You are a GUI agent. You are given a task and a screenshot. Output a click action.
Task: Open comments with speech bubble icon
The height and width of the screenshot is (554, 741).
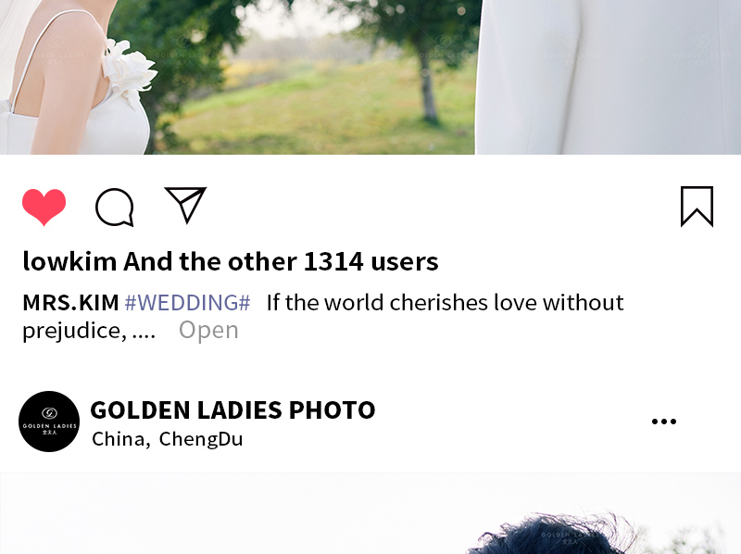pos(115,207)
